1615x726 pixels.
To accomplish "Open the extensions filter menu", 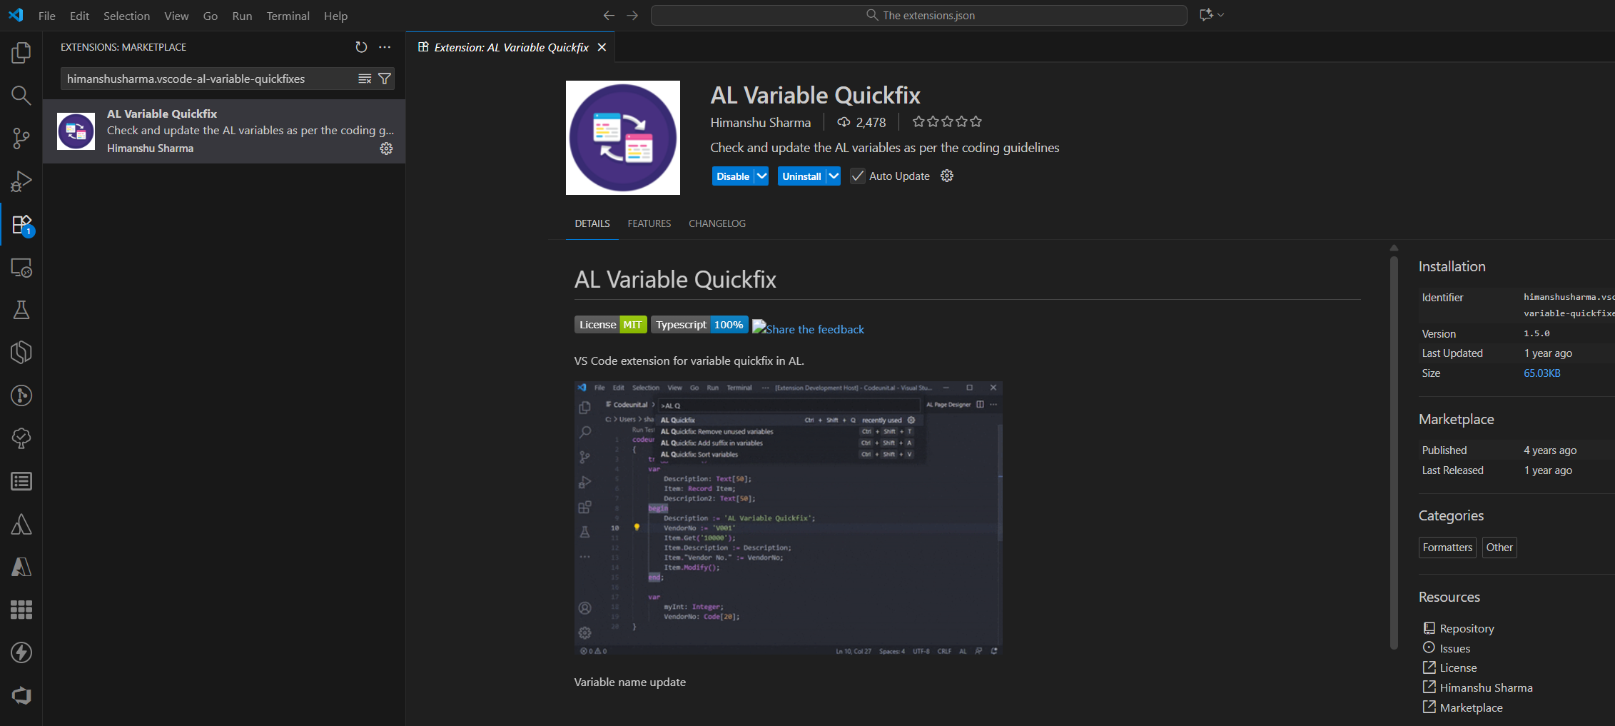I will [385, 79].
